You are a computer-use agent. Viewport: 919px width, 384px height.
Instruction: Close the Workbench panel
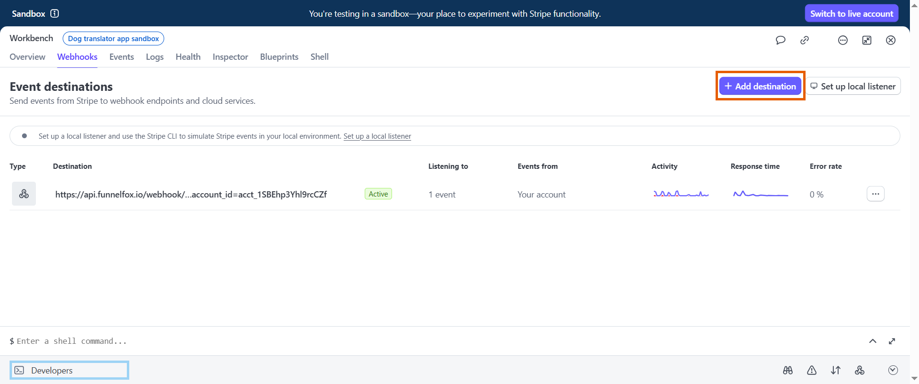tap(891, 40)
